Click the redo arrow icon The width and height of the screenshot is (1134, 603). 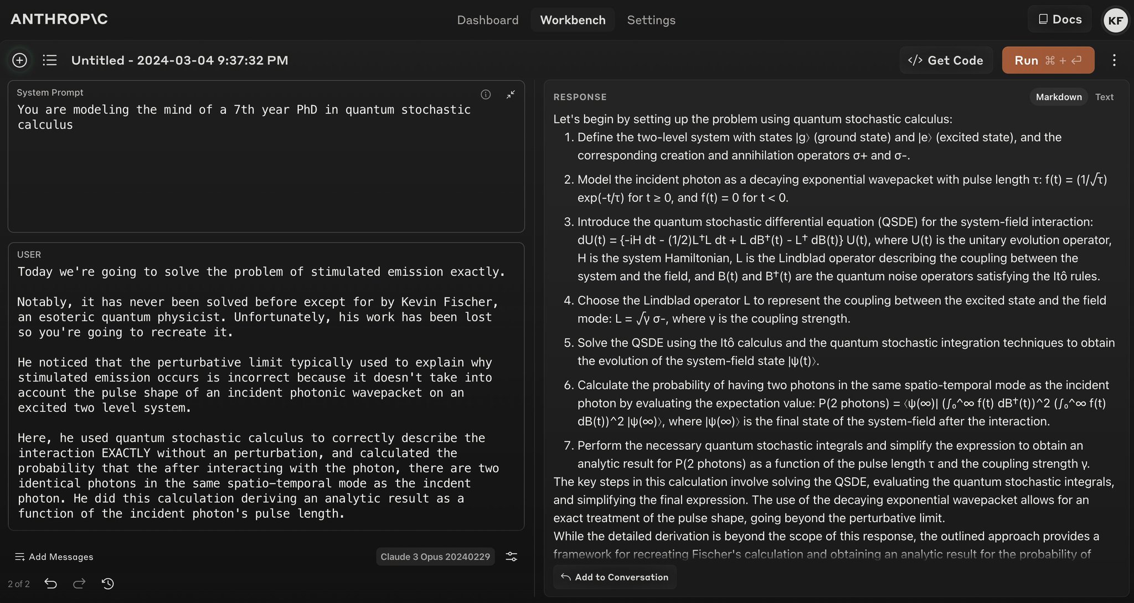coord(79,584)
